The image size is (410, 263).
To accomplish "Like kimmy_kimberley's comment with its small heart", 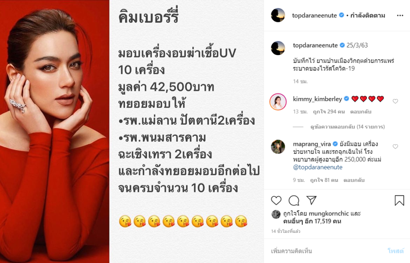I will point(395,101).
